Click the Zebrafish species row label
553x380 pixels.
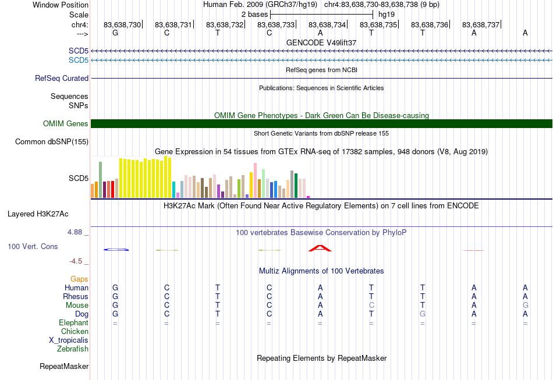(x=73, y=349)
